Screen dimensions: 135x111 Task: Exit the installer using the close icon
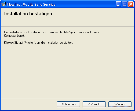(131, 4)
